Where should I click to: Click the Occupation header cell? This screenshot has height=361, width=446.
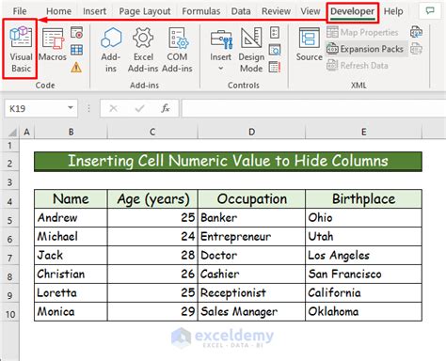click(x=251, y=199)
